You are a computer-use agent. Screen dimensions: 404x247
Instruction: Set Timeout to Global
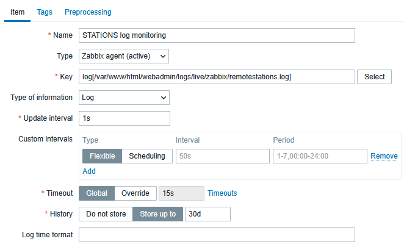[96, 193]
